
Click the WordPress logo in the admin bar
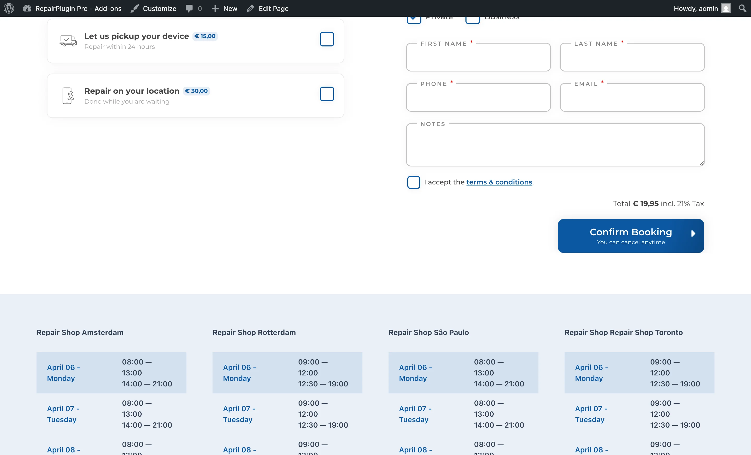(9, 8)
